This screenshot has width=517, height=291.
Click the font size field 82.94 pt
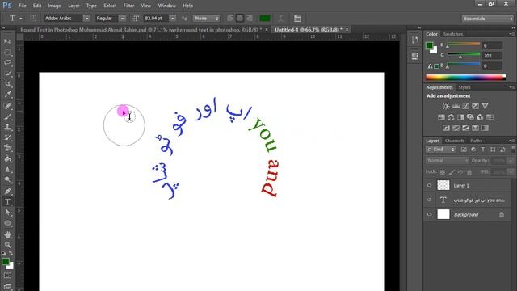pyautogui.click(x=155, y=19)
